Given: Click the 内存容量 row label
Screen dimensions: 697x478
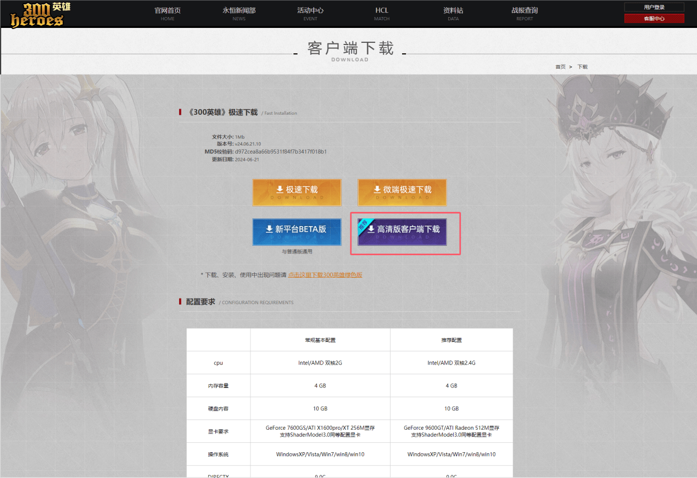Looking at the screenshot, I should [x=218, y=386].
